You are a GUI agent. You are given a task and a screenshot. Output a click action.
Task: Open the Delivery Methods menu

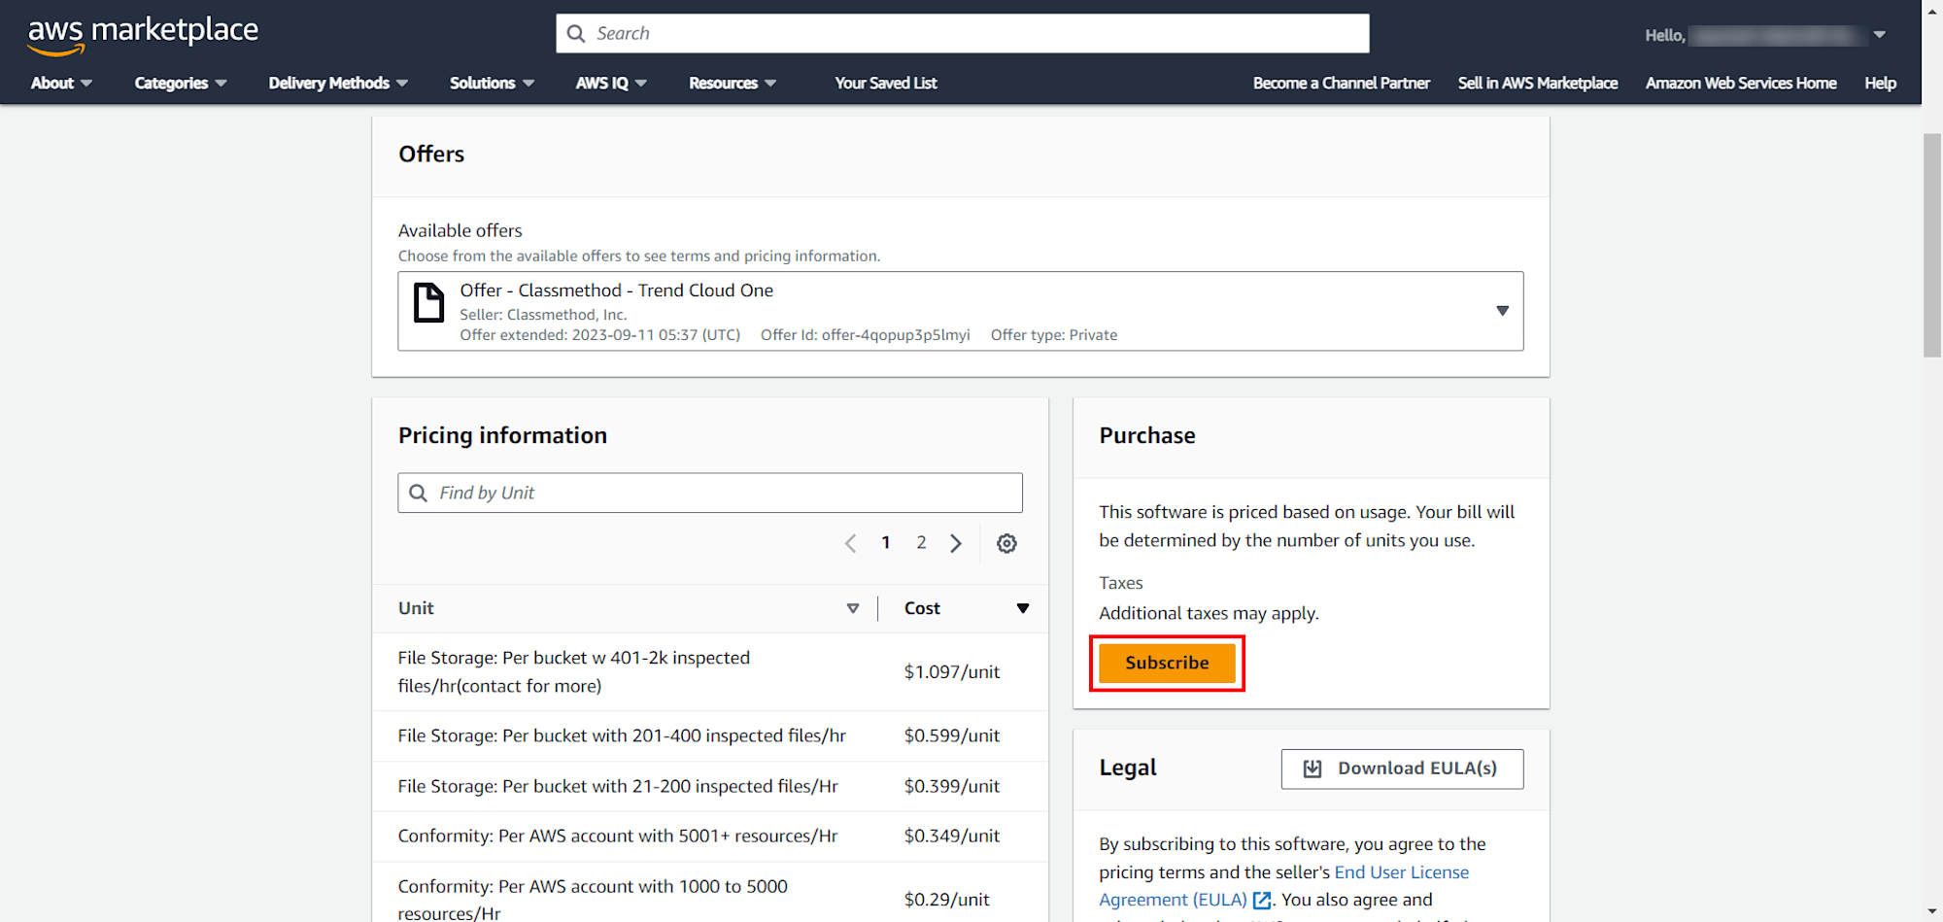pyautogui.click(x=338, y=84)
